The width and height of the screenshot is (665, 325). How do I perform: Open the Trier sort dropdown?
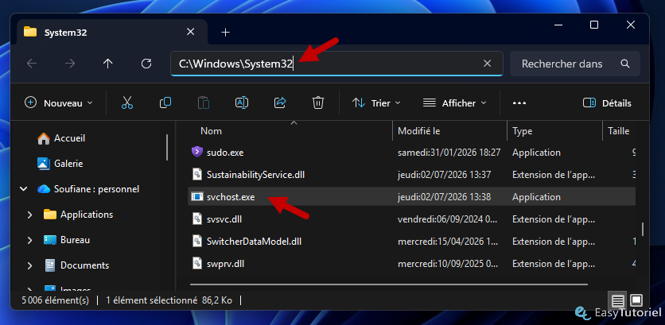point(376,103)
